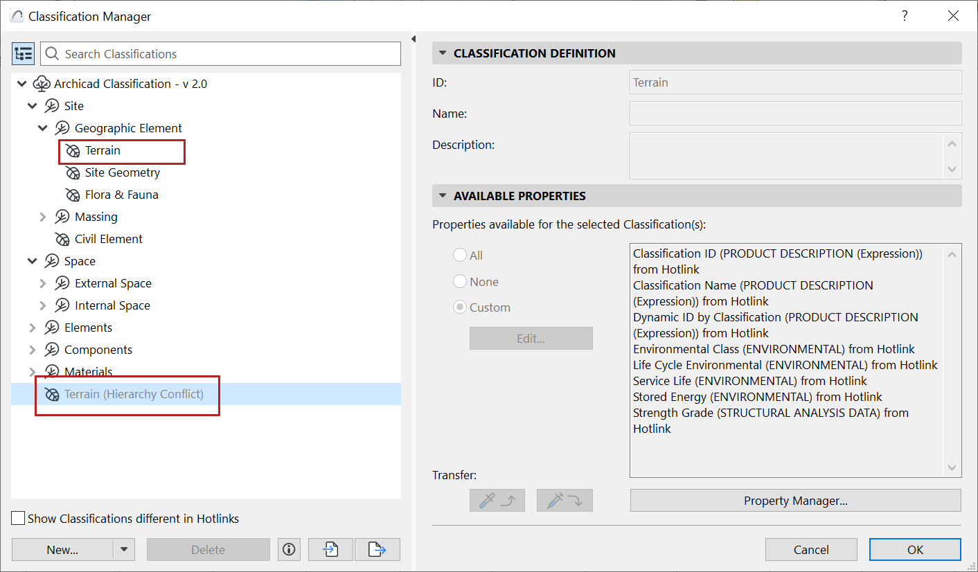Open the Property Manager... button
The image size is (978, 572).
point(796,500)
